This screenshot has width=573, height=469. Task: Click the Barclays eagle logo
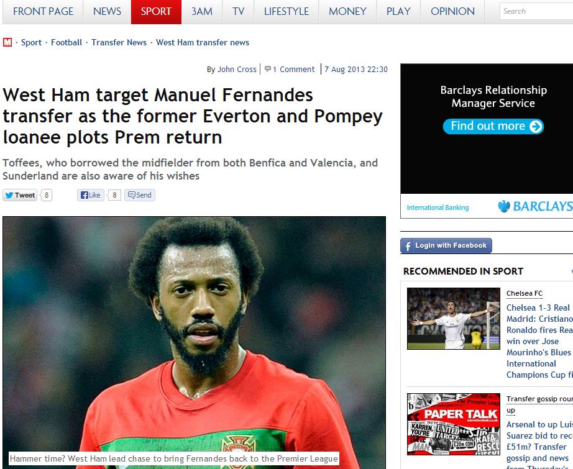(504, 206)
